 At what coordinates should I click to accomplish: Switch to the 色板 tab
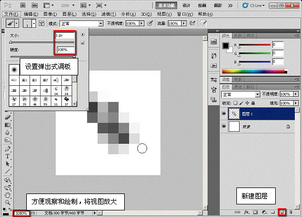(x=238, y=36)
